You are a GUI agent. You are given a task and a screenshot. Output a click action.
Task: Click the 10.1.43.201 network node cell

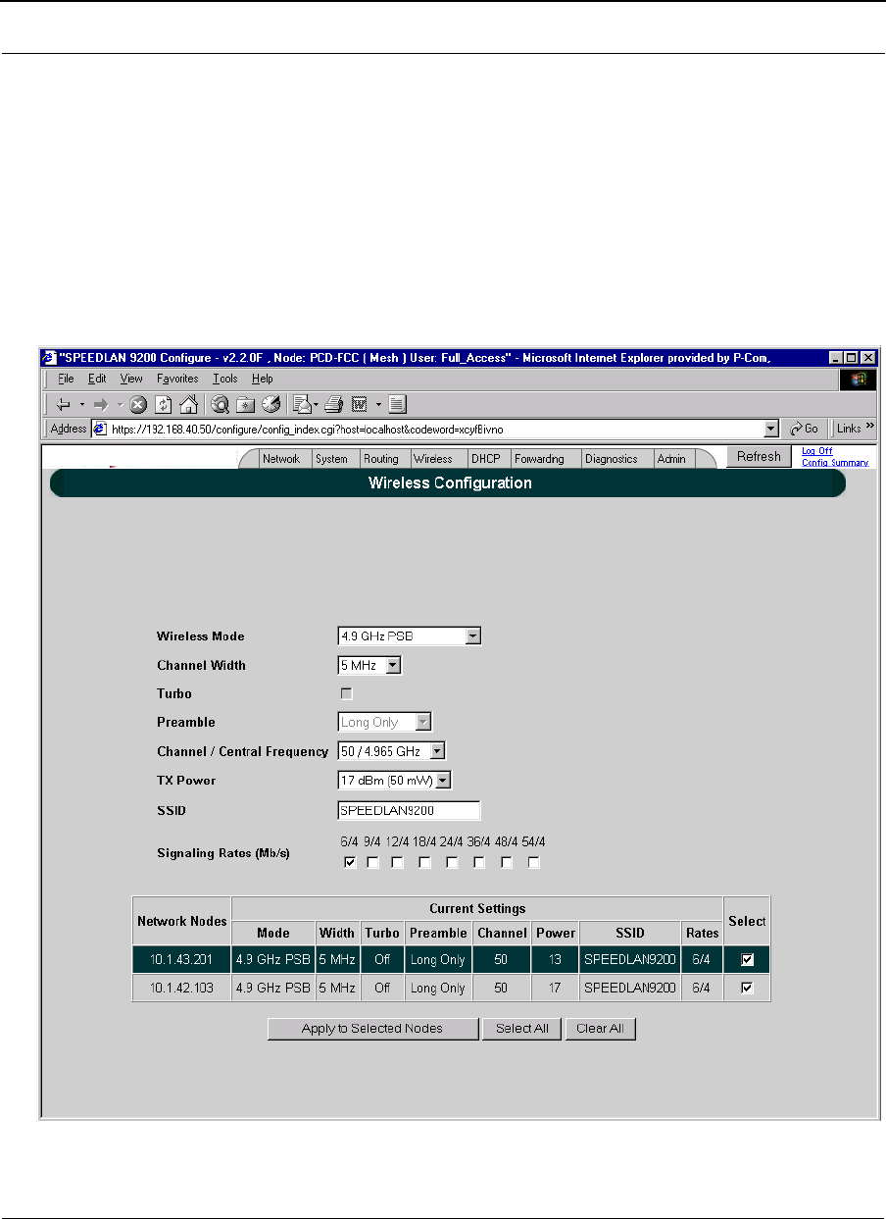182,960
